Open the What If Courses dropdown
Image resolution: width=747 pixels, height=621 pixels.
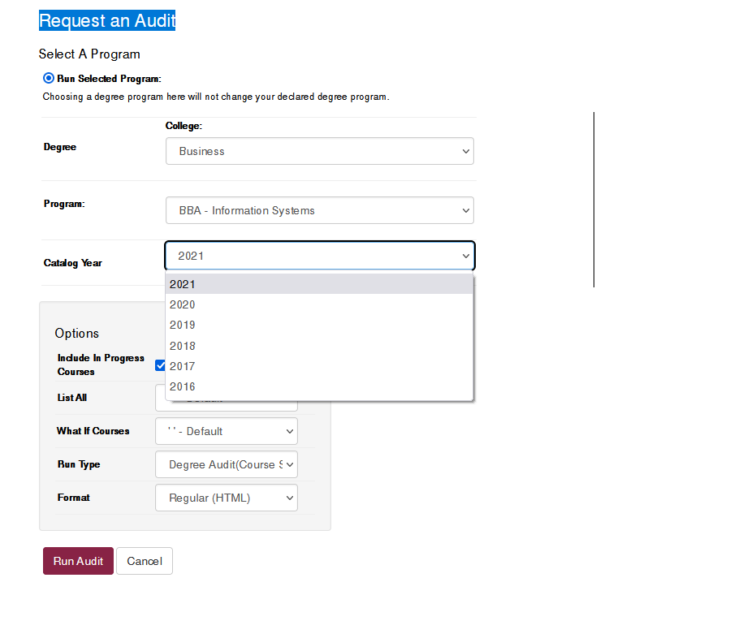[226, 431]
